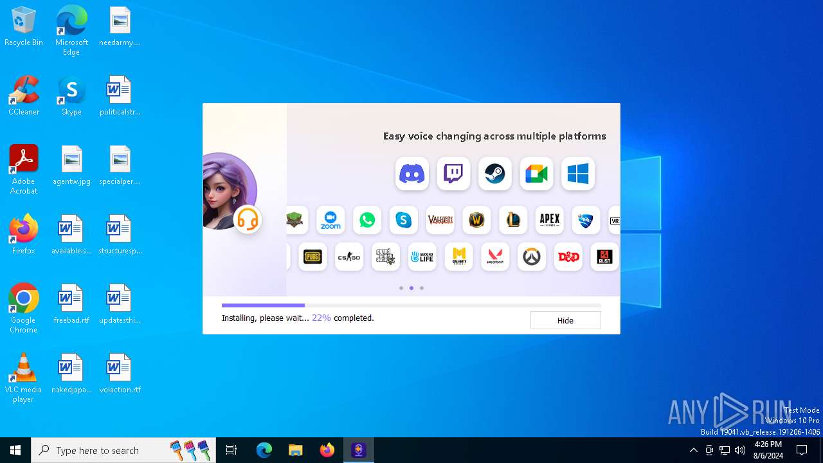Select the CCleaner desktop shortcut
Image resolution: width=823 pixels, height=463 pixels.
click(x=24, y=96)
